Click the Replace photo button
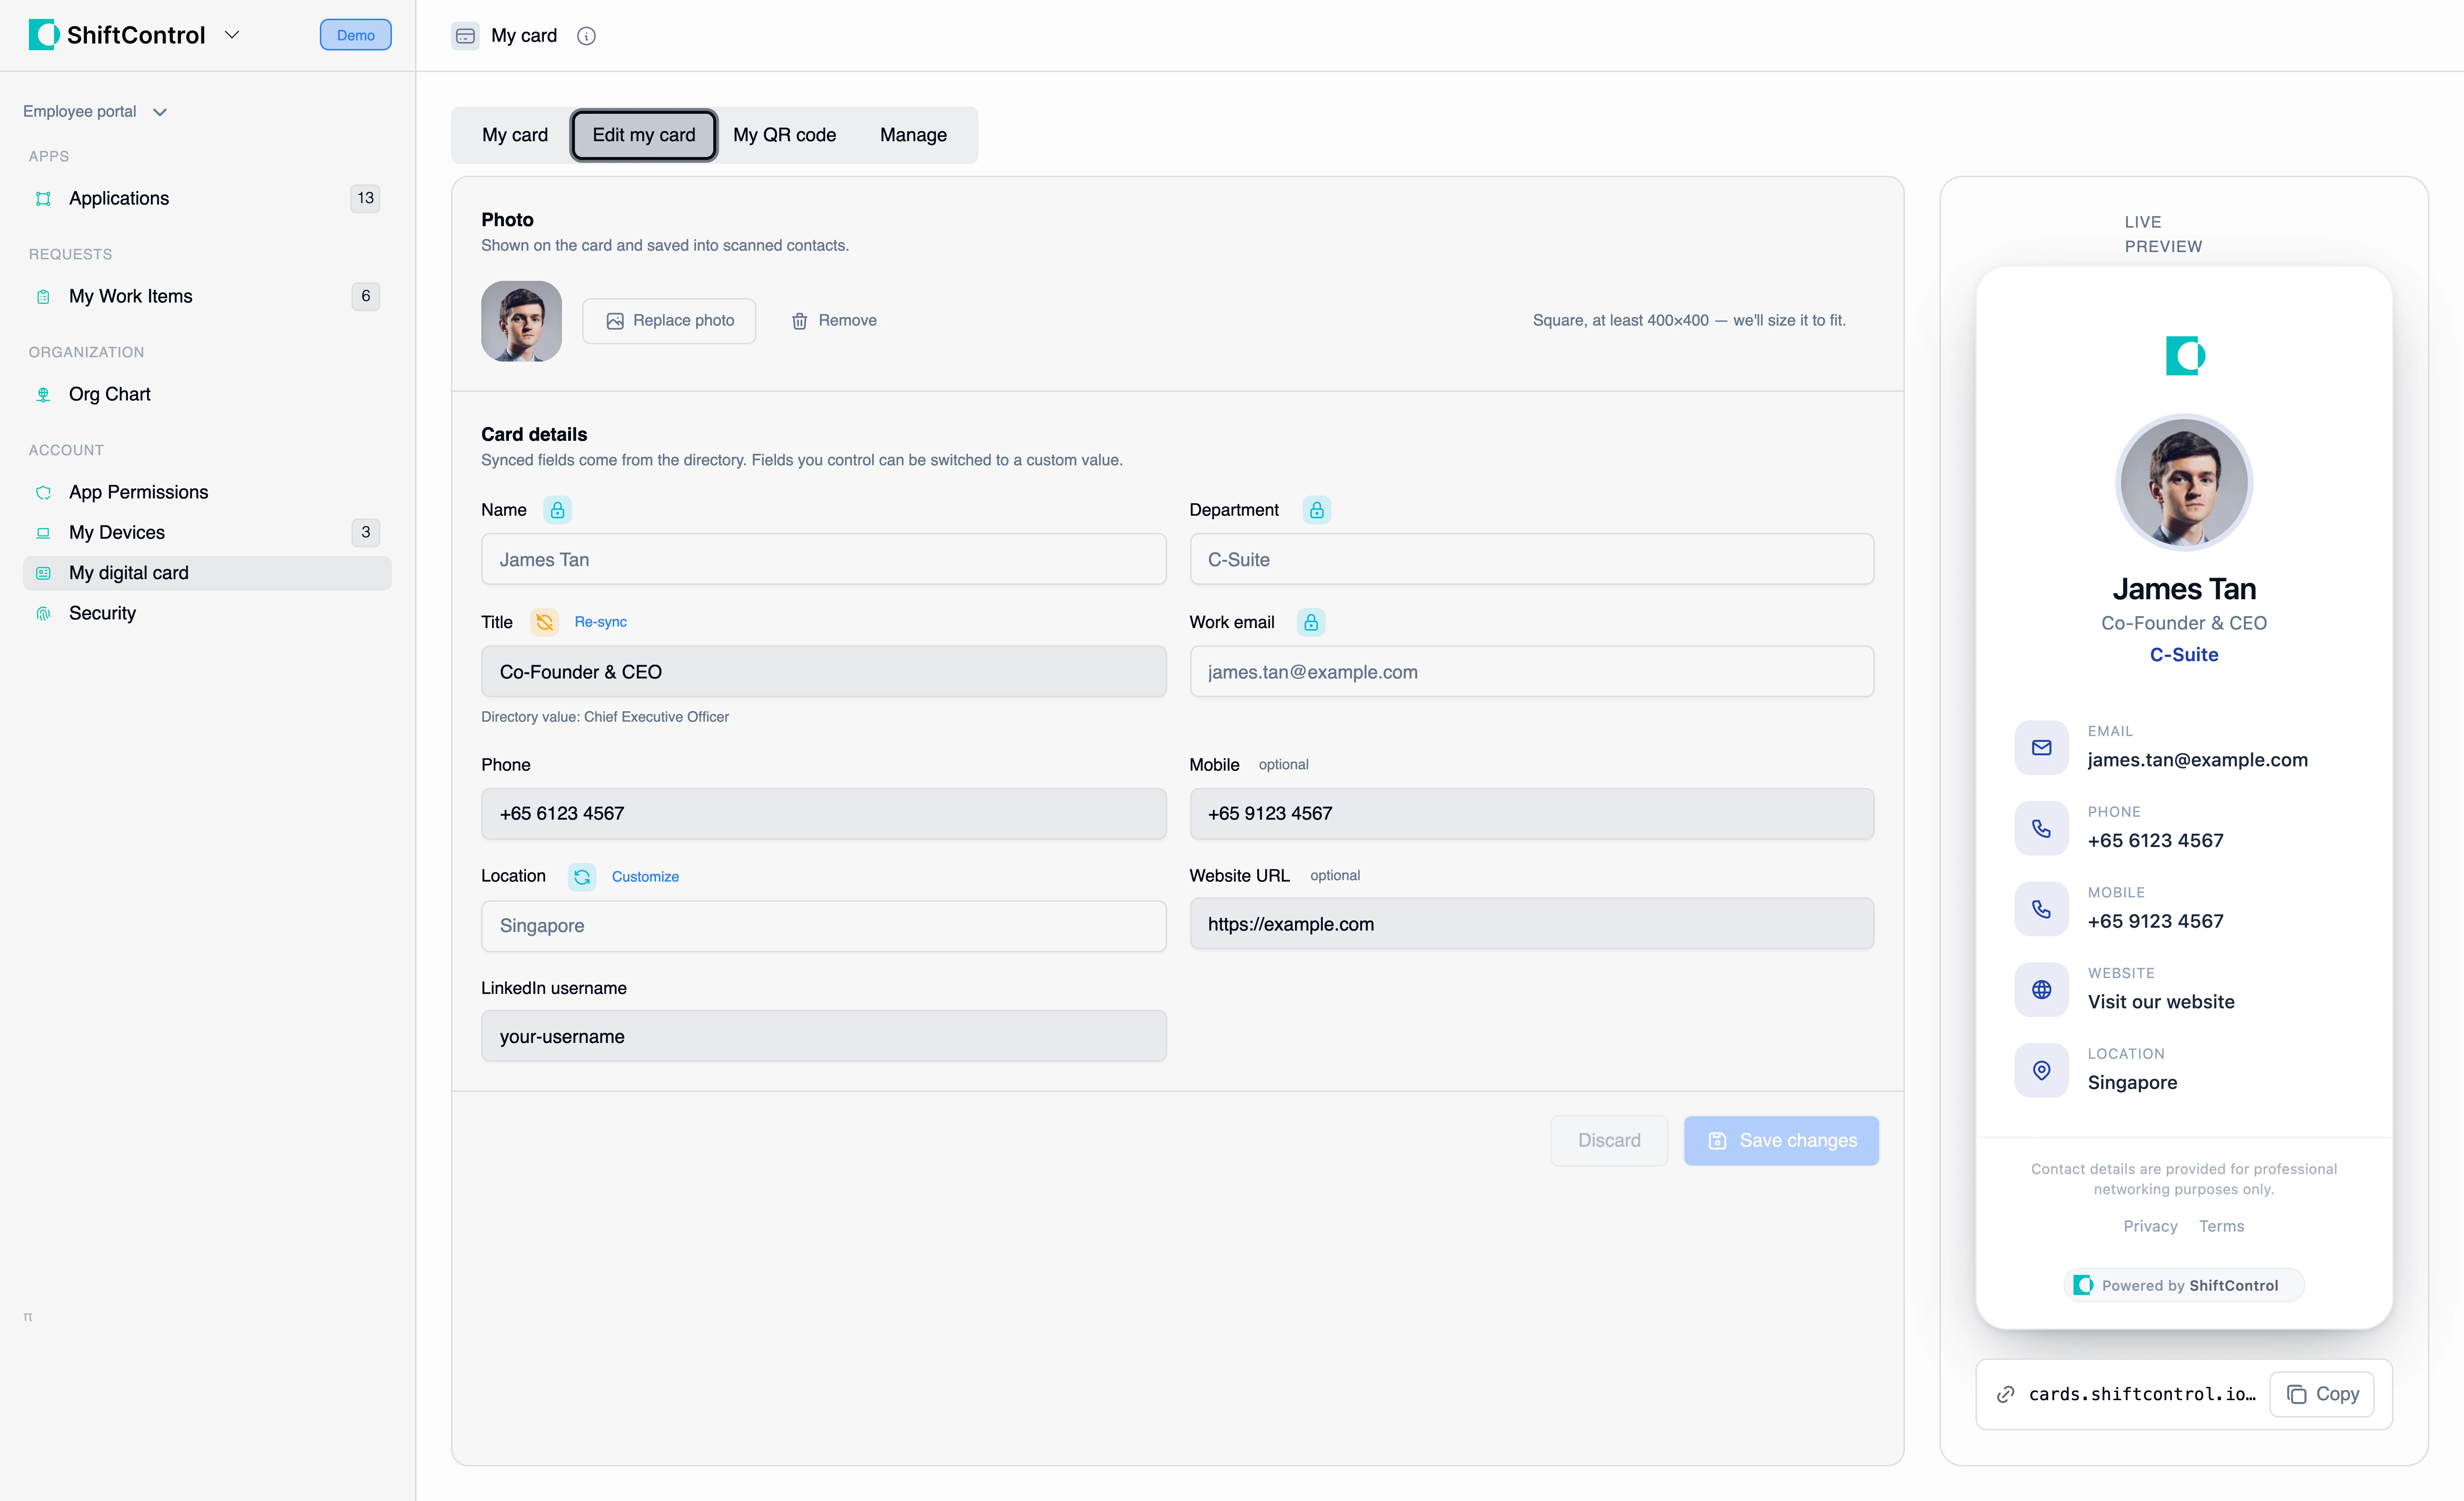This screenshot has width=2464, height=1501. pyautogui.click(x=669, y=321)
